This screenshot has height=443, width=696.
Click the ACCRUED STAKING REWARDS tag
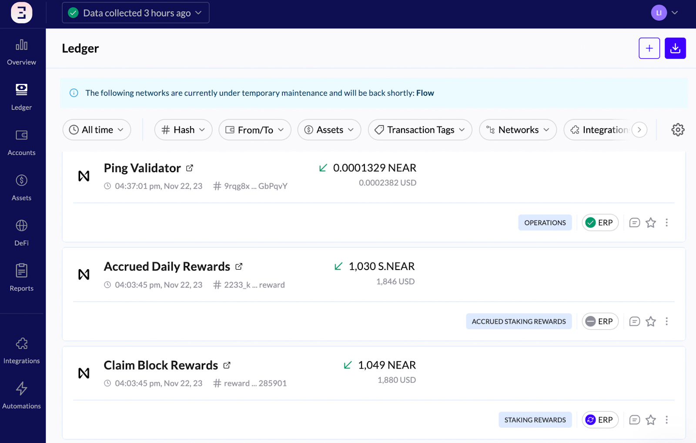click(x=519, y=322)
